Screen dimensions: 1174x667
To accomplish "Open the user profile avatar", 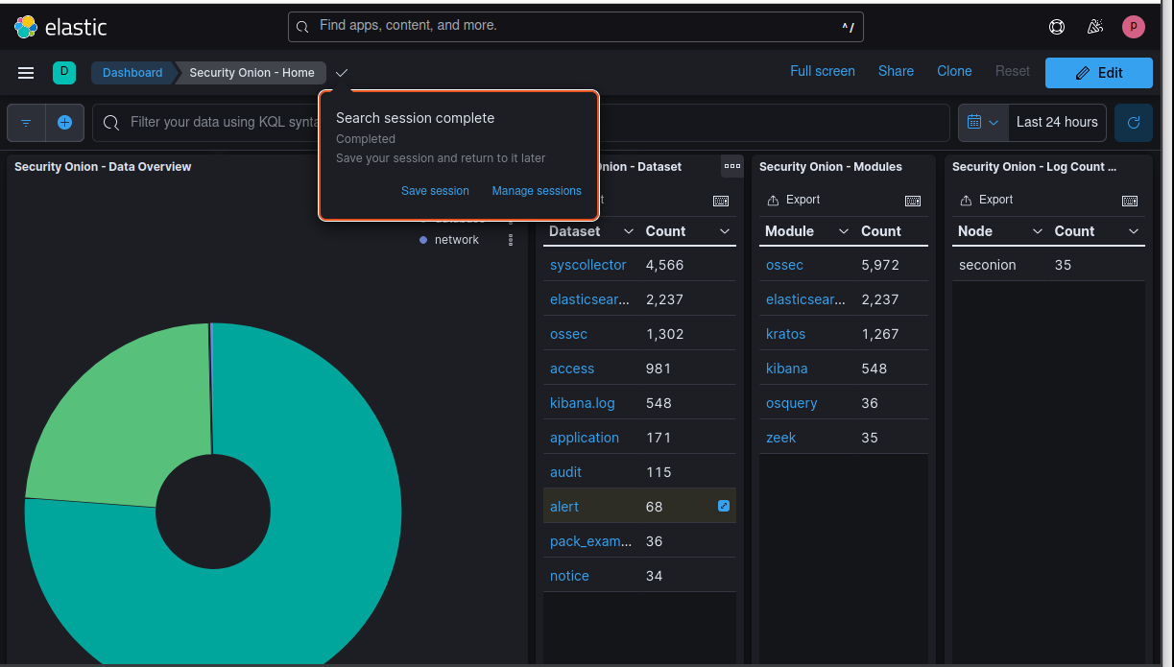I will click(1134, 27).
